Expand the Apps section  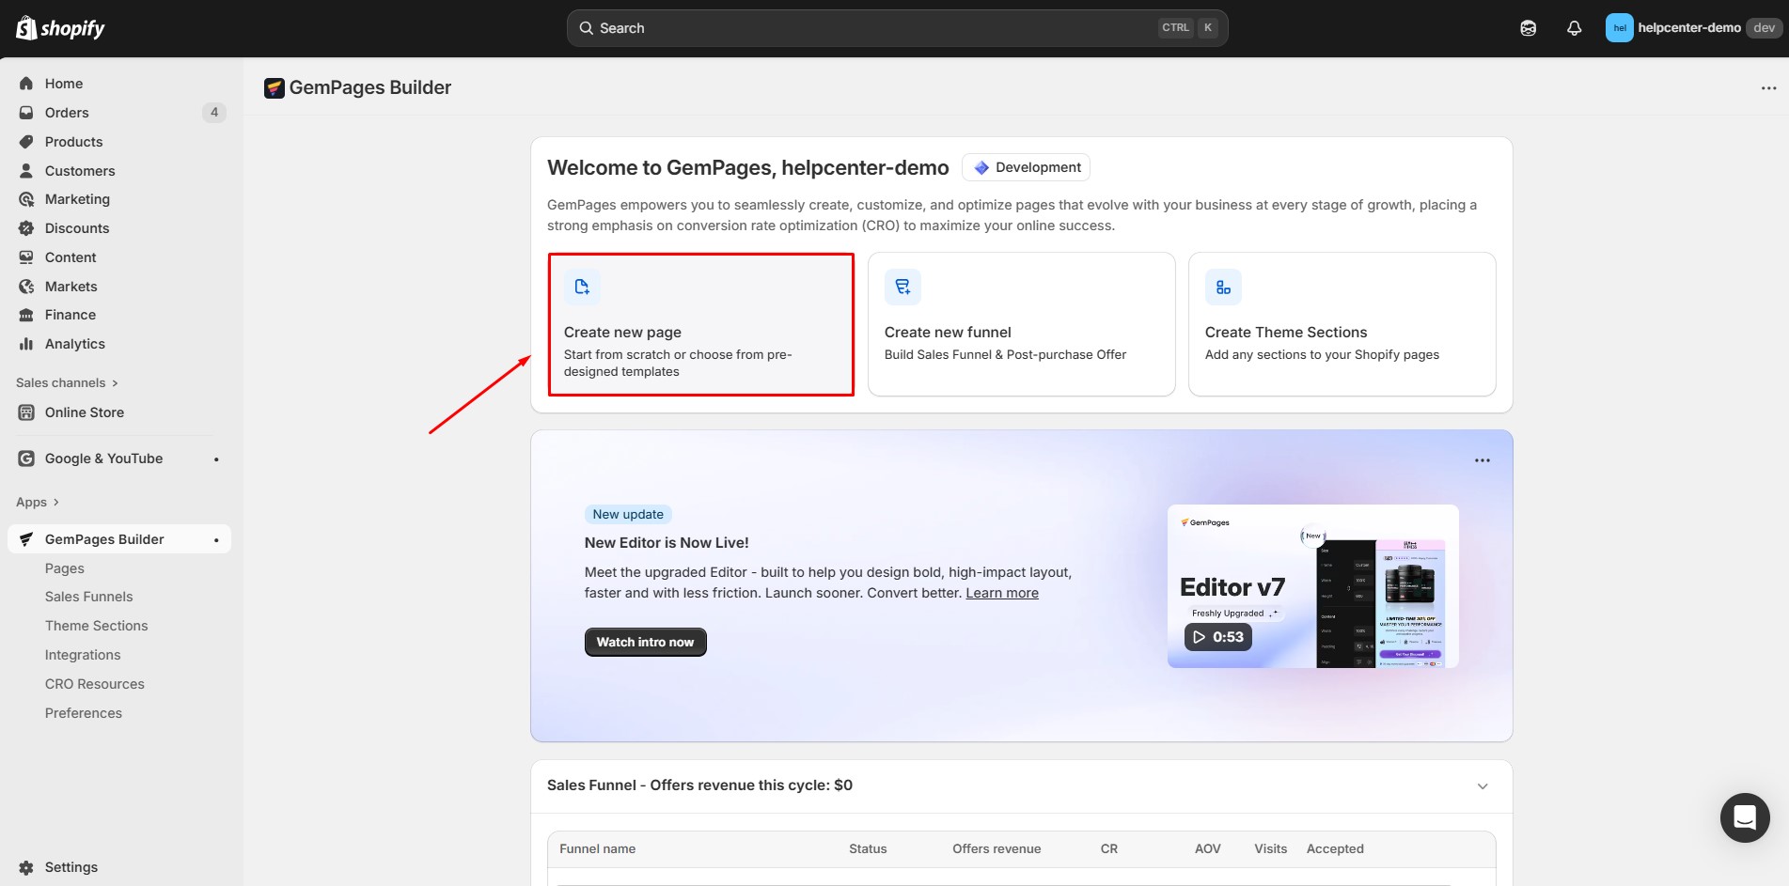(55, 501)
